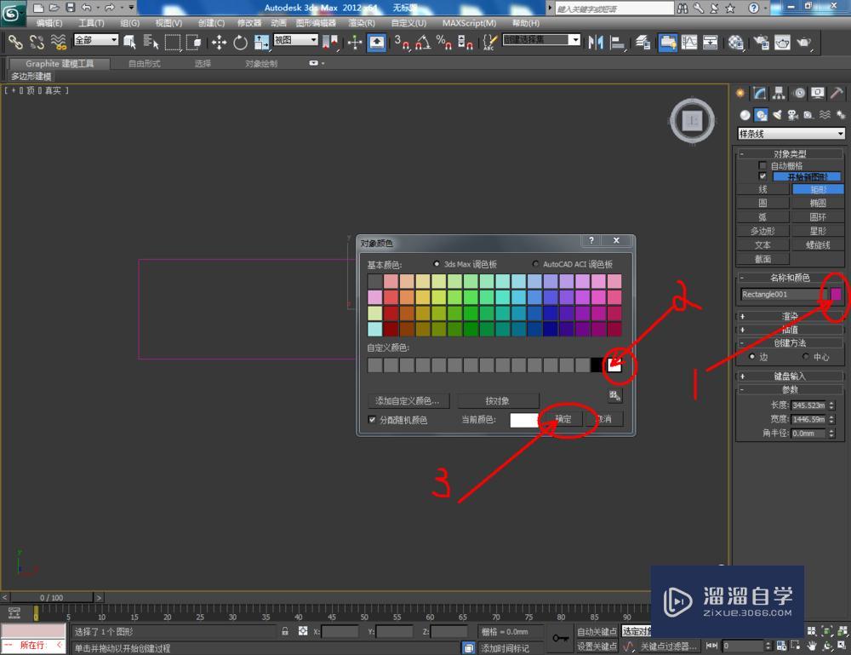Open Select by Name list tool
Image resolution: width=851 pixels, height=655 pixels.
click(x=151, y=43)
